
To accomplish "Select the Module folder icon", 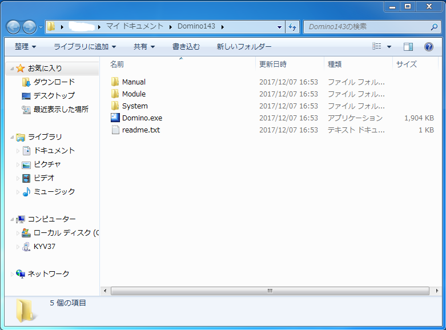I will pyautogui.click(x=115, y=94).
